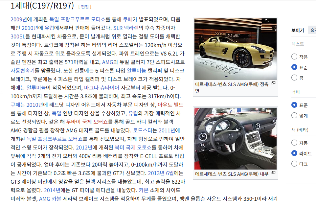This screenshot has height=205, width=316.
Task: Open the AMG 카본 link
Action: click(x=50, y=199)
